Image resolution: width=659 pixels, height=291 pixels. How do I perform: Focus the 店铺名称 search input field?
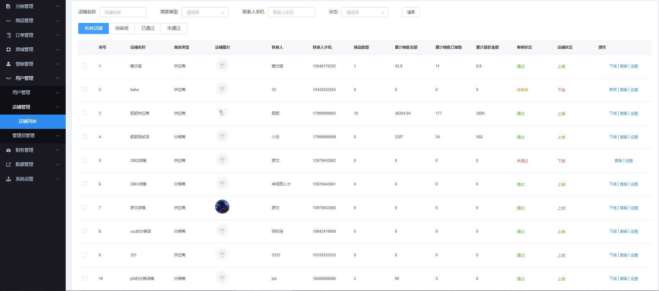click(123, 12)
